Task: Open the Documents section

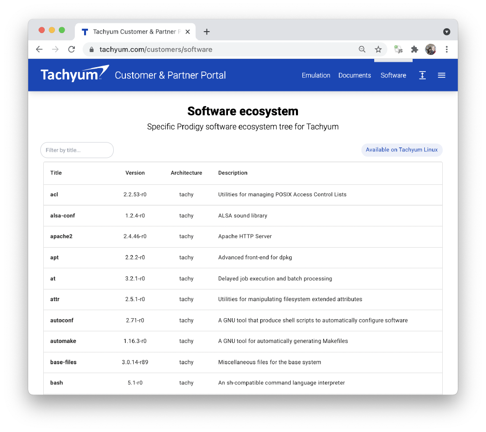Action: coord(354,75)
